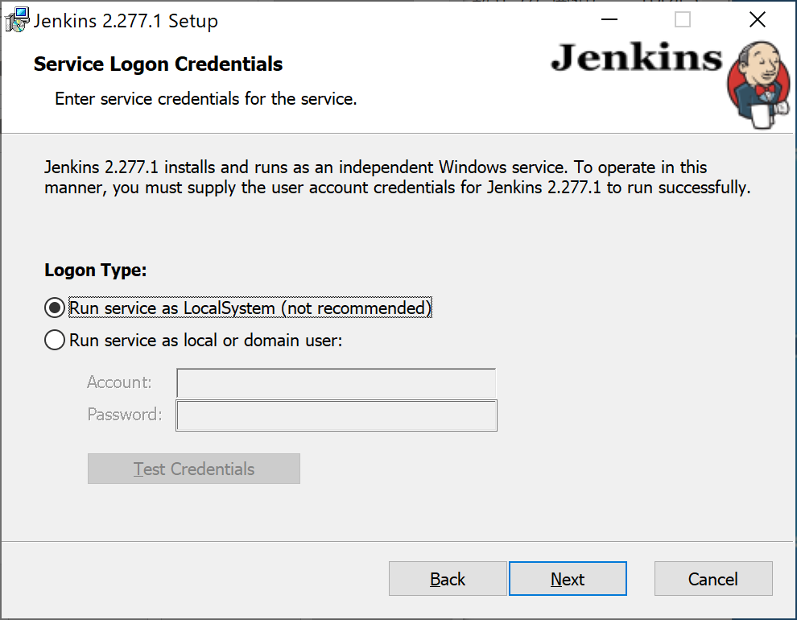
Task: Click the Logon Type label
Action: pos(96,271)
